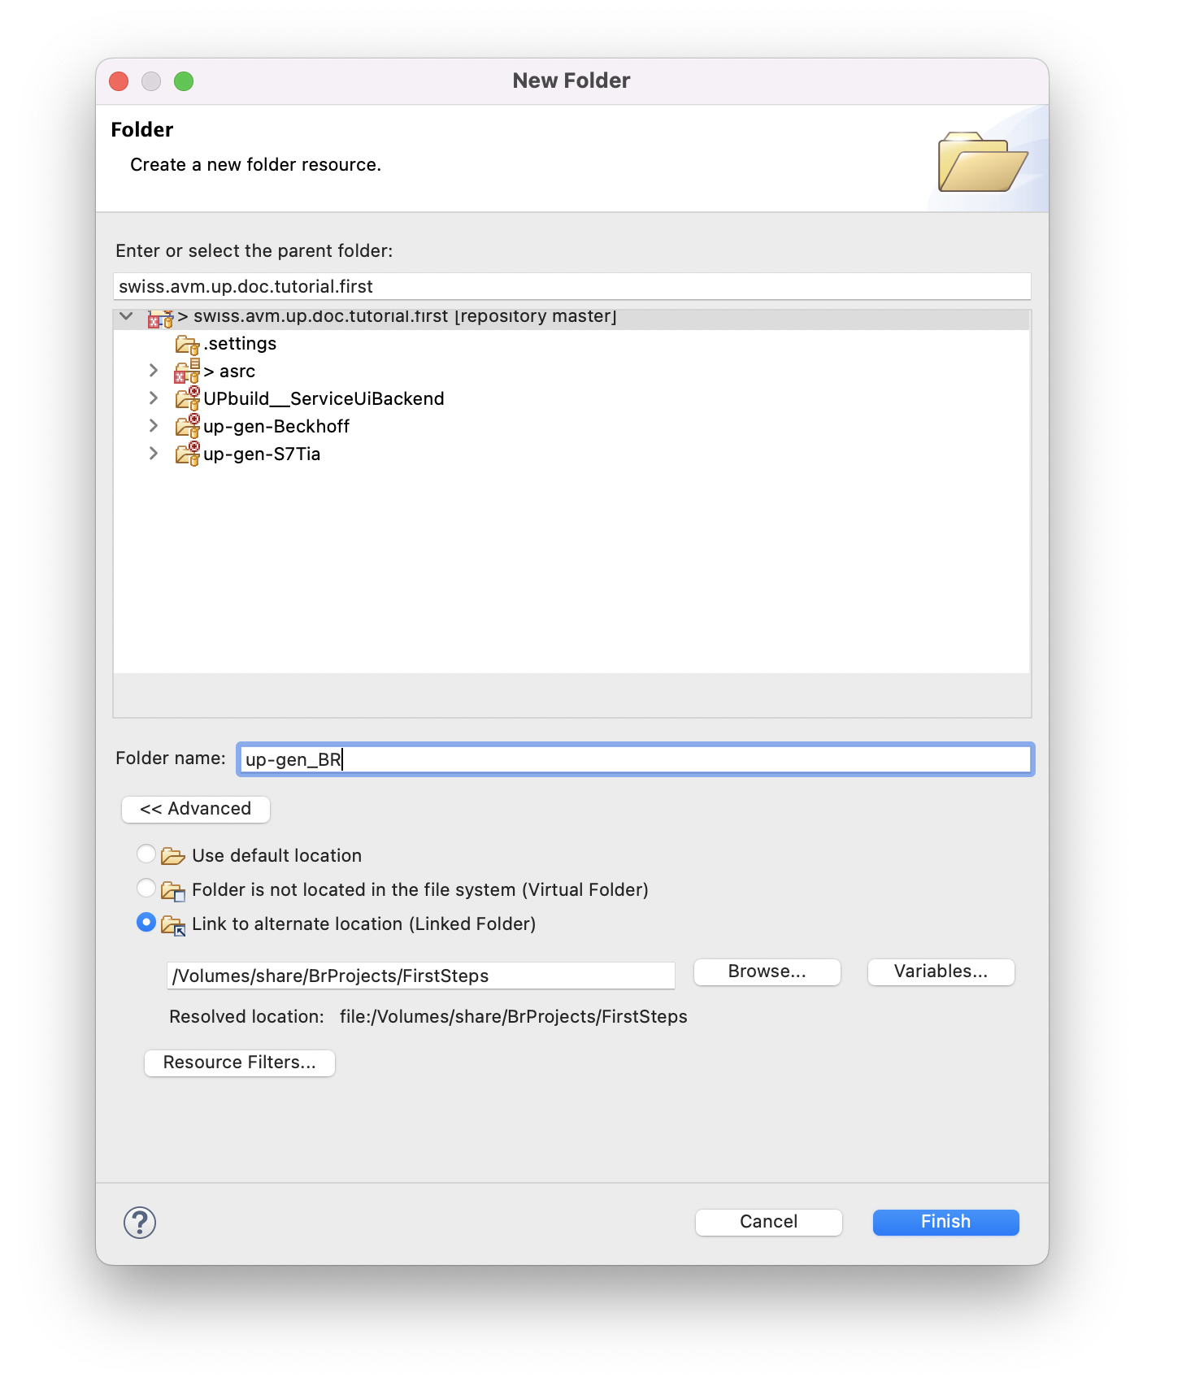Select up-gen-S7Tia label in tree
This screenshot has height=1382, width=1182.
click(262, 454)
